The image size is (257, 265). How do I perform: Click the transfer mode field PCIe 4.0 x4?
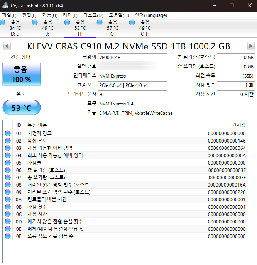133,85
